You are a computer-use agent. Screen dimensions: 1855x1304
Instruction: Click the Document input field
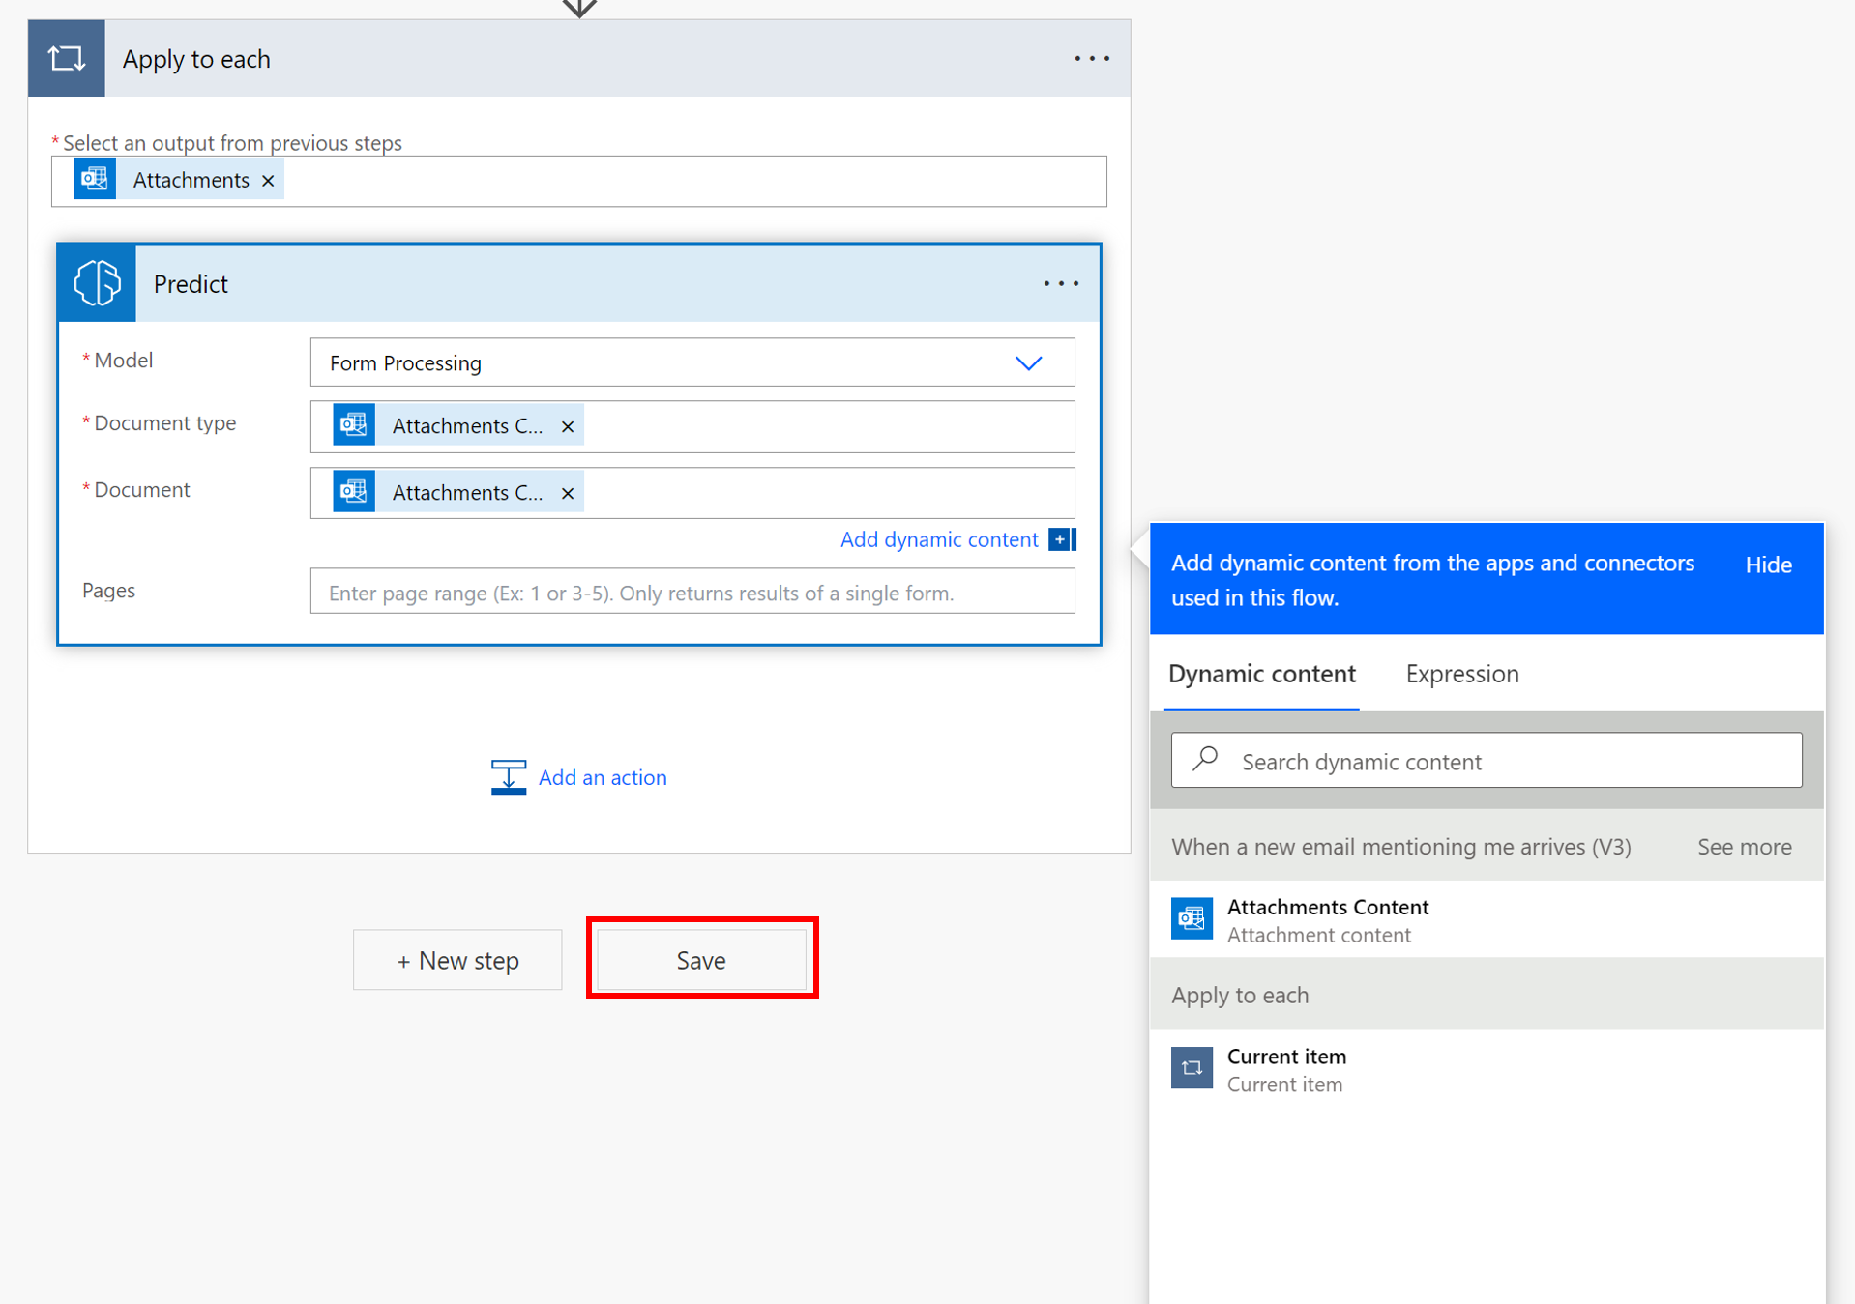pos(692,493)
